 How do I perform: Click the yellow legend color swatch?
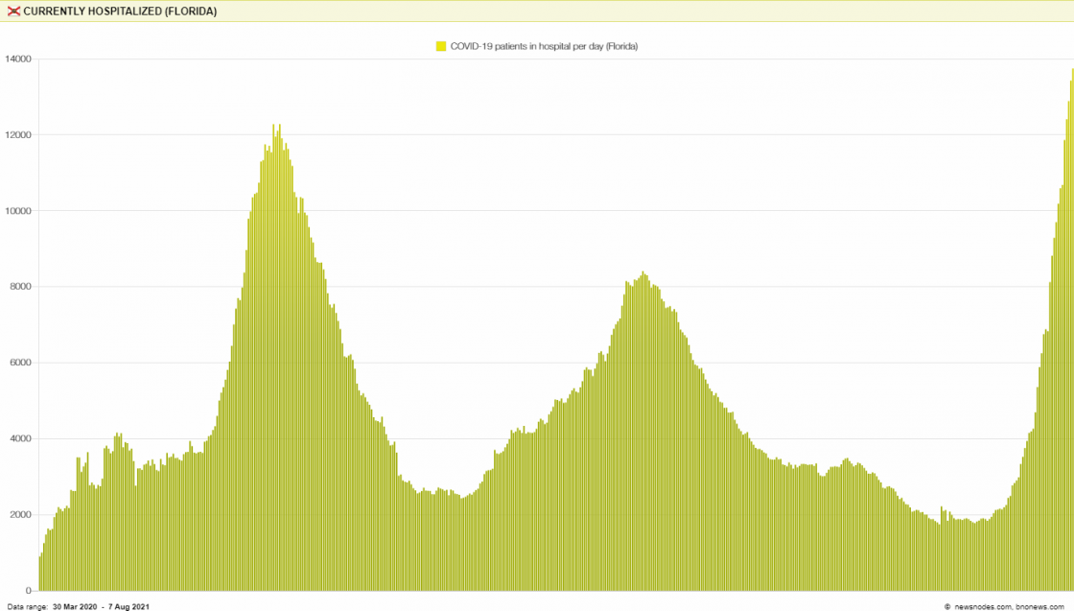point(441,46)
